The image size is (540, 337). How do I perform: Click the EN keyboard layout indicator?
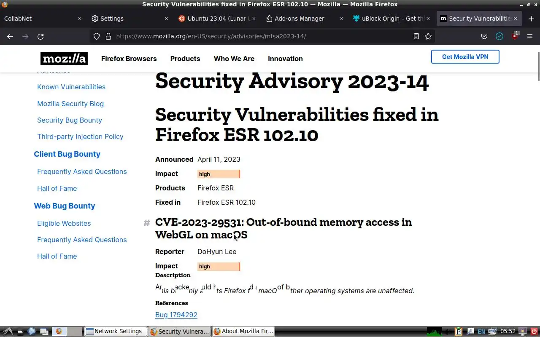point(481,332)
